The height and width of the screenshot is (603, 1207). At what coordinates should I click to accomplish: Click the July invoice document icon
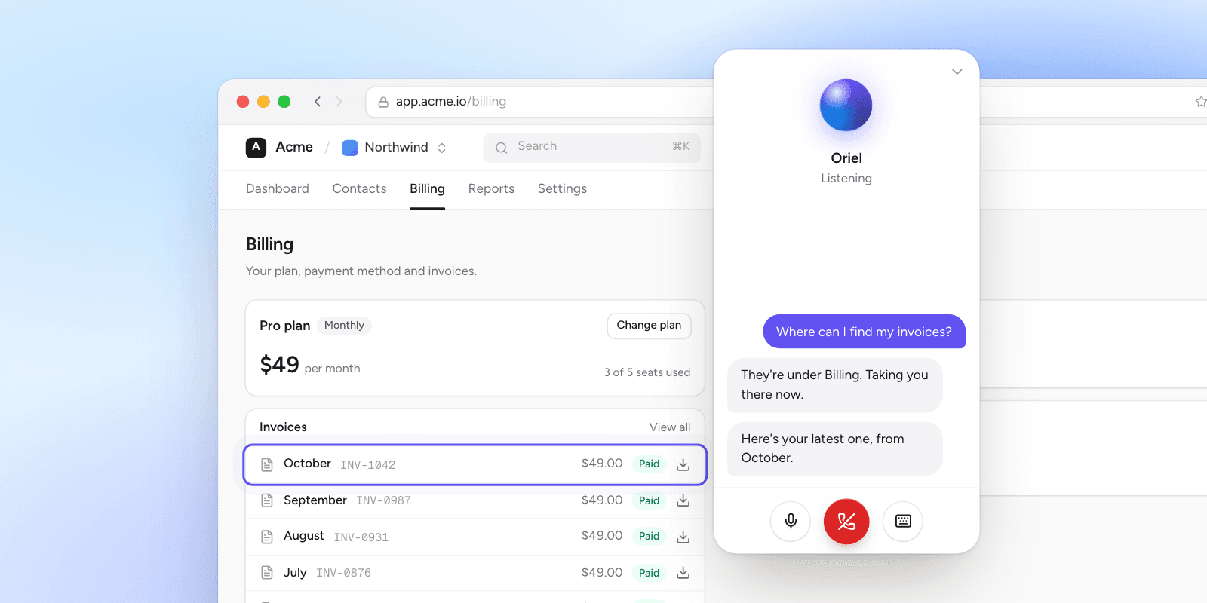pos(266,573)
